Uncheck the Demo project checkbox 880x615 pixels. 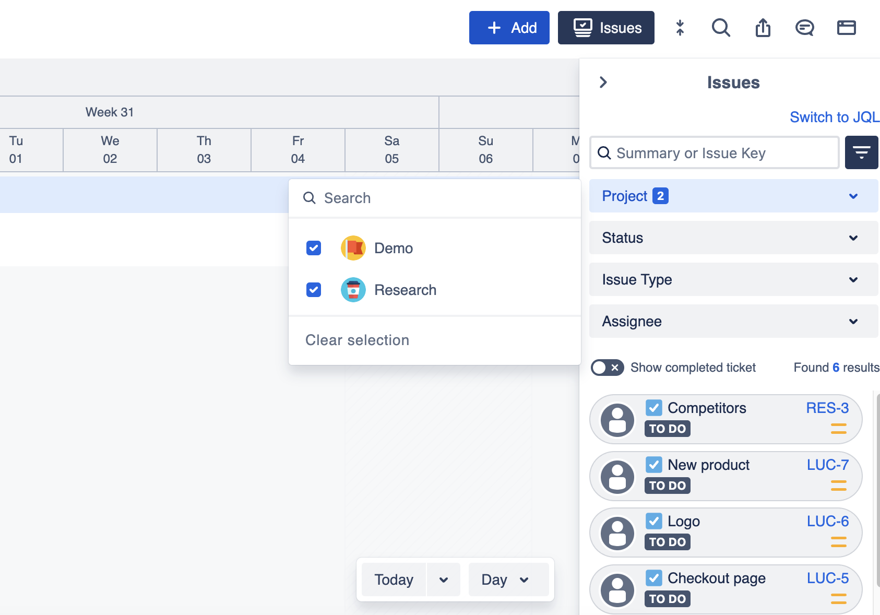pos(314,248)
